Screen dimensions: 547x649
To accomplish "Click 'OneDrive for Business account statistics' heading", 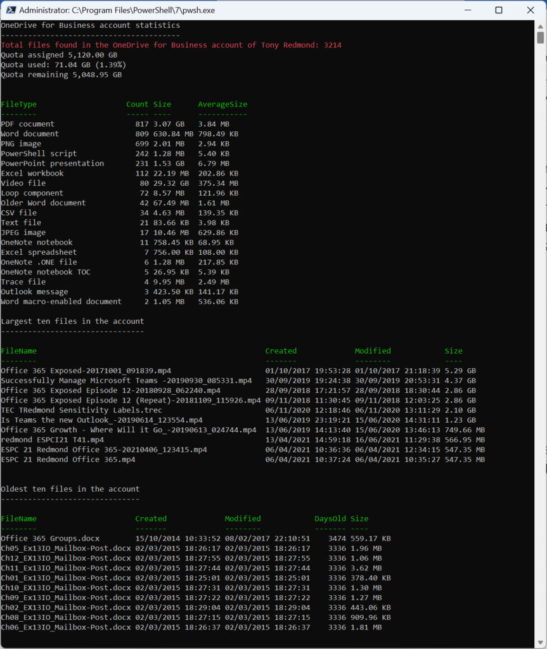I will (90, 25).
